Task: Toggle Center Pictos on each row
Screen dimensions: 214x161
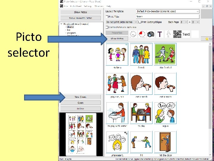Action: [x=107, y=27]
